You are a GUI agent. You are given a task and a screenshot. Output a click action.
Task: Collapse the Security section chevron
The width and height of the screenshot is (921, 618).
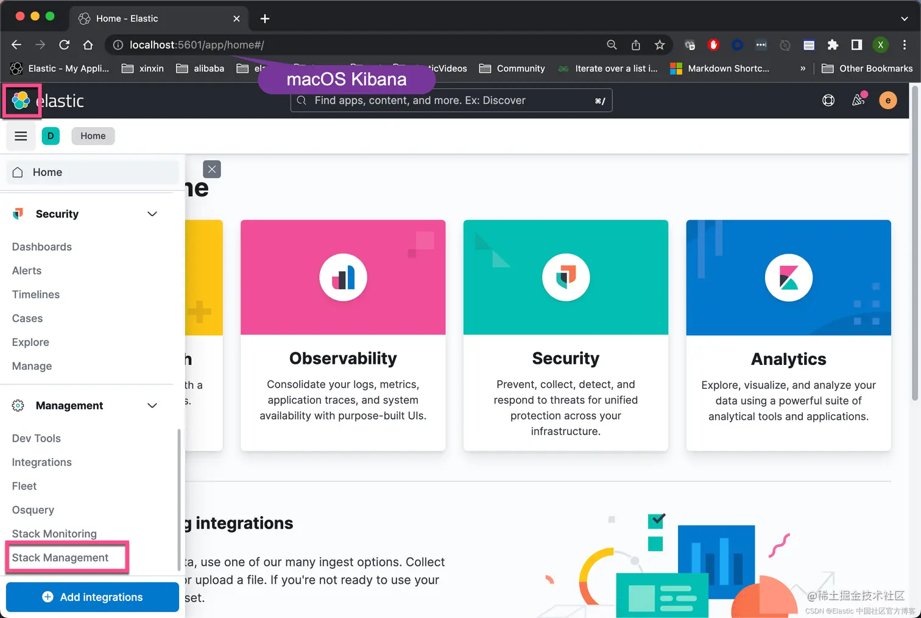[152, 214]
